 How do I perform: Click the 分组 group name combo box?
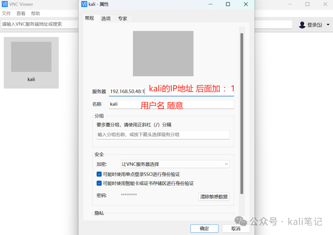click(x=163, y=135)
